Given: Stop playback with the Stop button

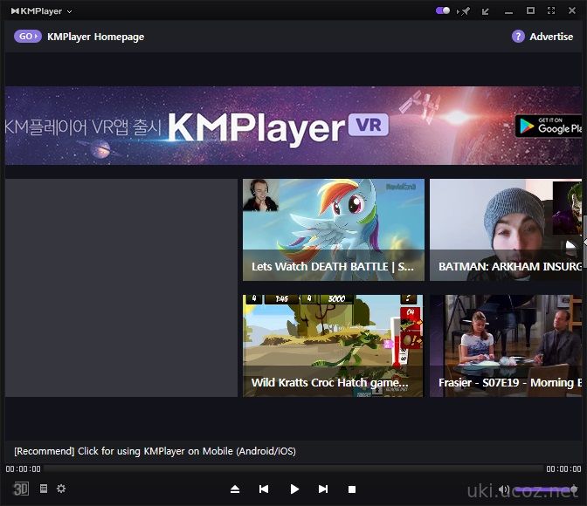Looking at the screenshot, I should (x=352, y=489).
